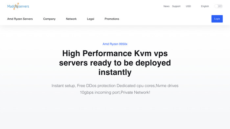Click the Amd Ryzen 9950x link
Viewport: 230px width, 129px height.
[115, 44]
